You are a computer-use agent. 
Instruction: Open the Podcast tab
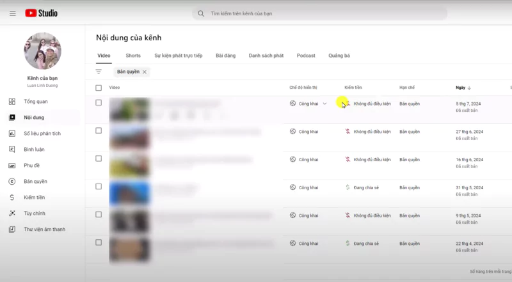(x=306, y=56)
